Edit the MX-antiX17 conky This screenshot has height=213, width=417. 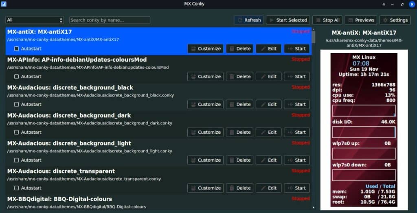(x=269, y=49)
